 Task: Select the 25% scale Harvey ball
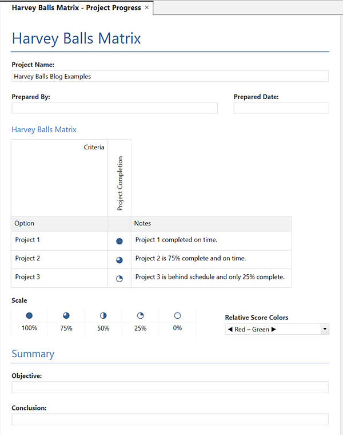point(140,315)
